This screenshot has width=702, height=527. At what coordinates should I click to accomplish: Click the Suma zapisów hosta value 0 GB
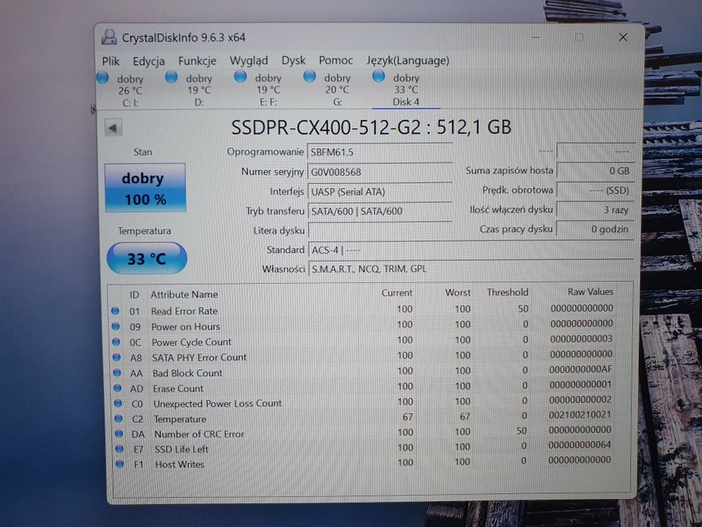tap(595, 171)
